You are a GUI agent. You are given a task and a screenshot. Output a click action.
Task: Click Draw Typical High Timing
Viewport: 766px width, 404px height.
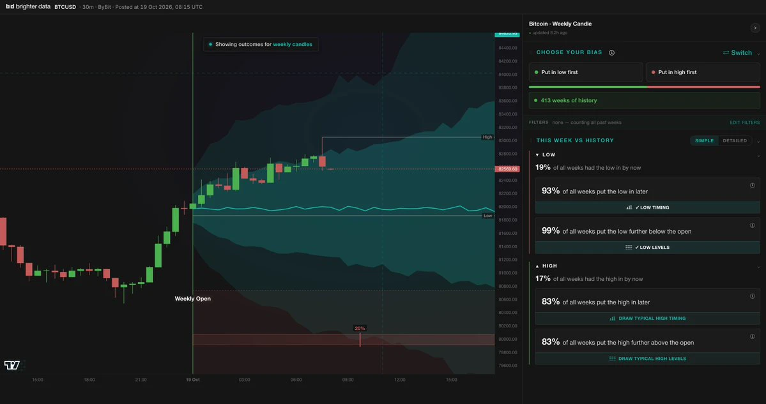point(647,318)
